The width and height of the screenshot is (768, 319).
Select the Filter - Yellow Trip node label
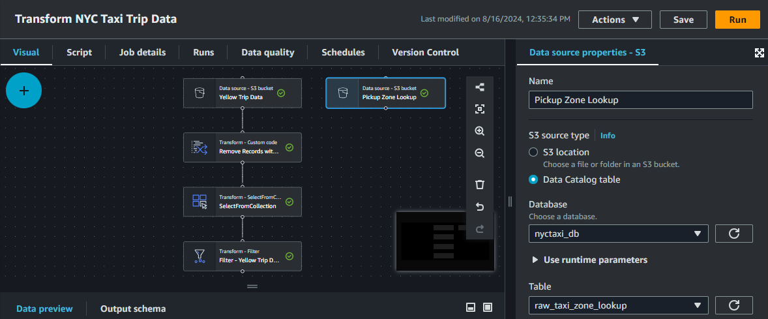click(249, 260)
